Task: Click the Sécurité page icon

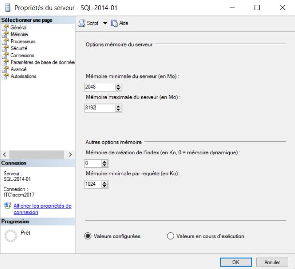Action: pos(5,48)
